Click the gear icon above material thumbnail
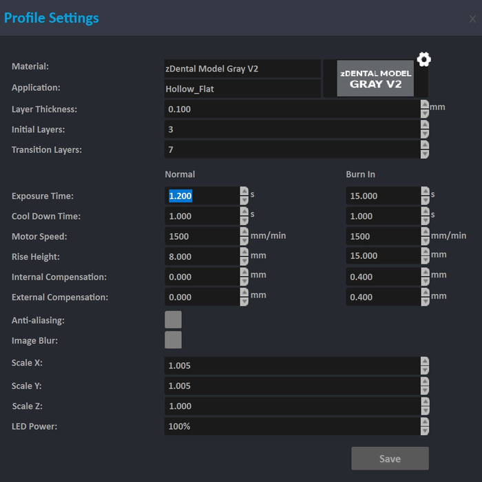 pyautogui.click(x=424, y=59)
